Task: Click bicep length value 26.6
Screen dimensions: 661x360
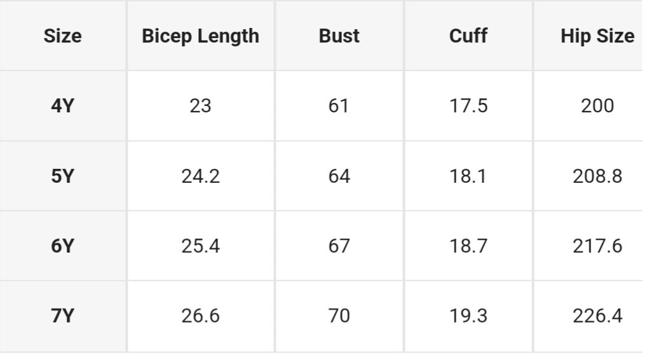Action: [200, 316]
